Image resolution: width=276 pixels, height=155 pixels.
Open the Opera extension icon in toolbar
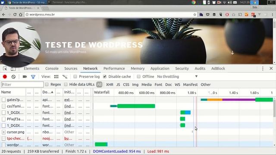point(227,15)
